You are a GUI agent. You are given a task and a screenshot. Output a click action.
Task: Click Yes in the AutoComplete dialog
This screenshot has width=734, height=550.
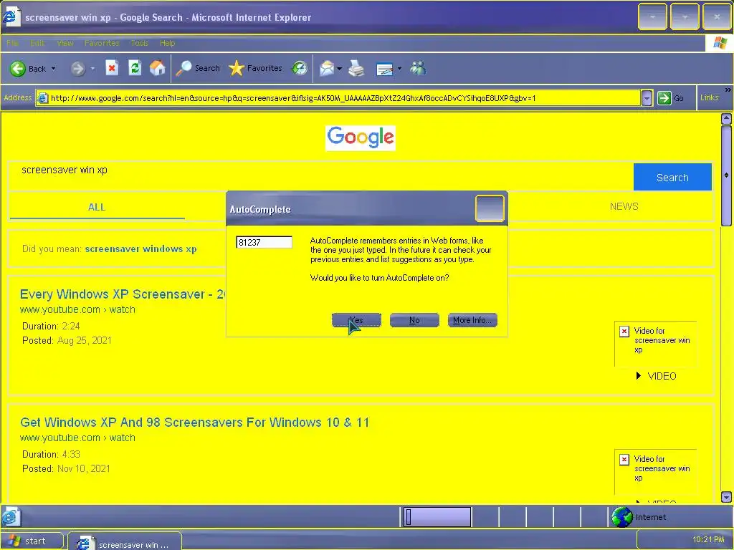coord(356,320)
